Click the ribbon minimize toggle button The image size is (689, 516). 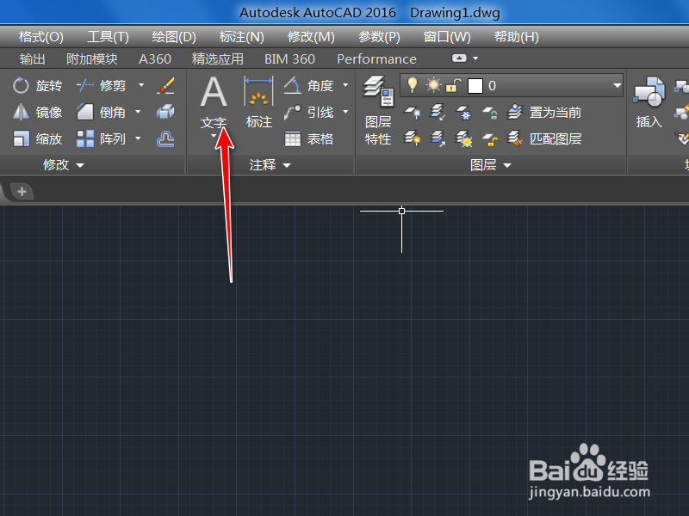[x=459, y=58]
